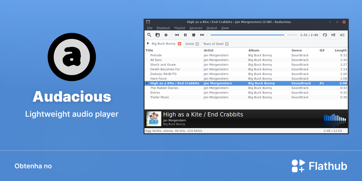
Task: Minimize the Audacious window
Action: [330, 22]
